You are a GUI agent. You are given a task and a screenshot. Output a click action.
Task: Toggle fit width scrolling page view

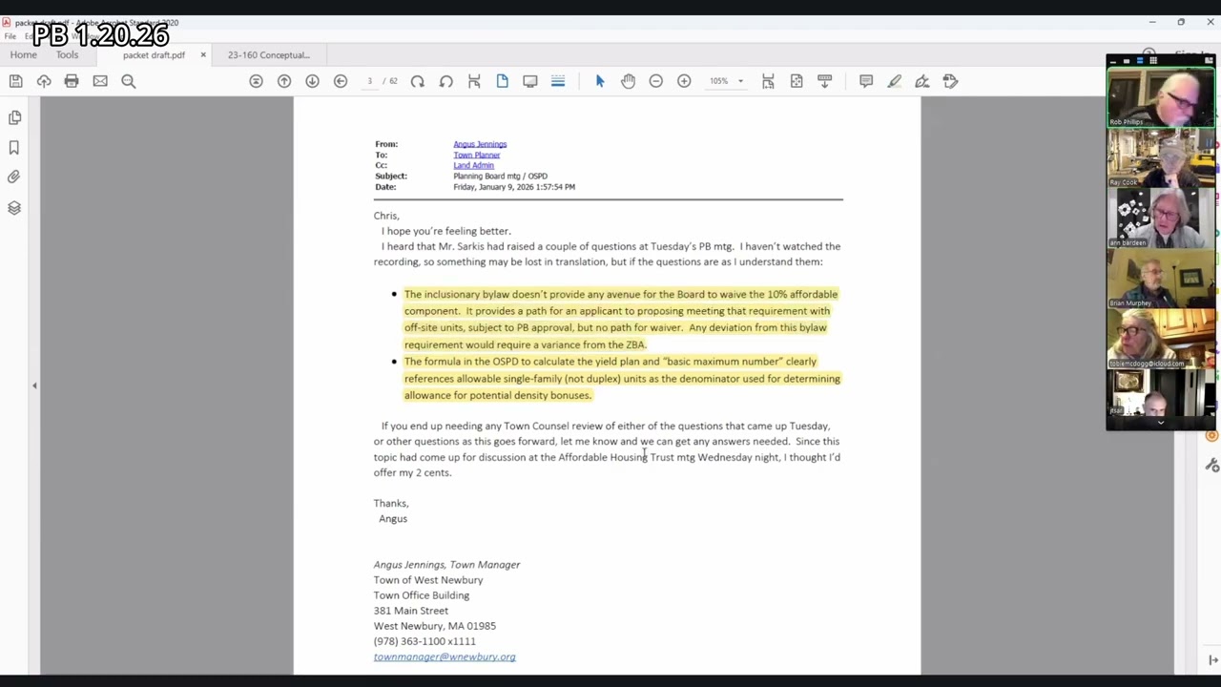tap(474, 81)
